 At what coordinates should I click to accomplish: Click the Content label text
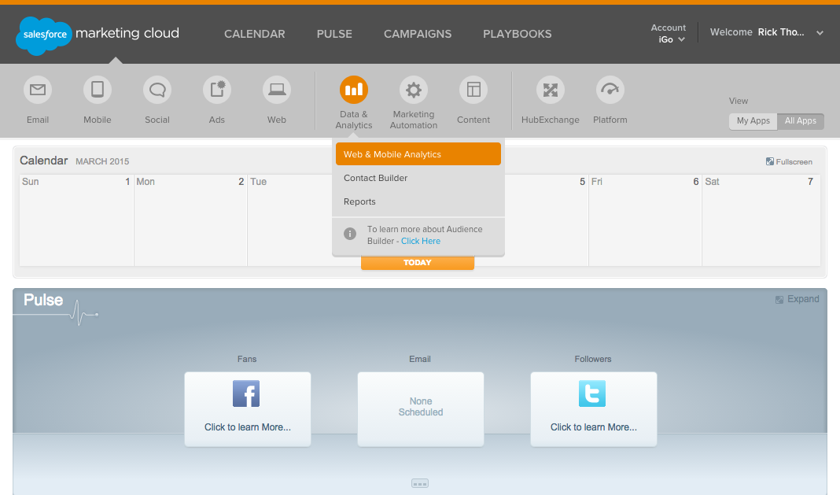click(473, 120)
